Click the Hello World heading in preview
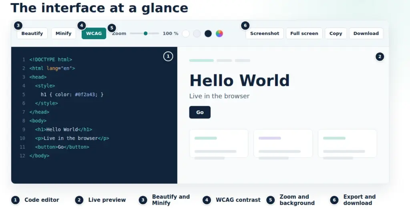The height and width of the screenshot is (213, 410). click(239, 80)
